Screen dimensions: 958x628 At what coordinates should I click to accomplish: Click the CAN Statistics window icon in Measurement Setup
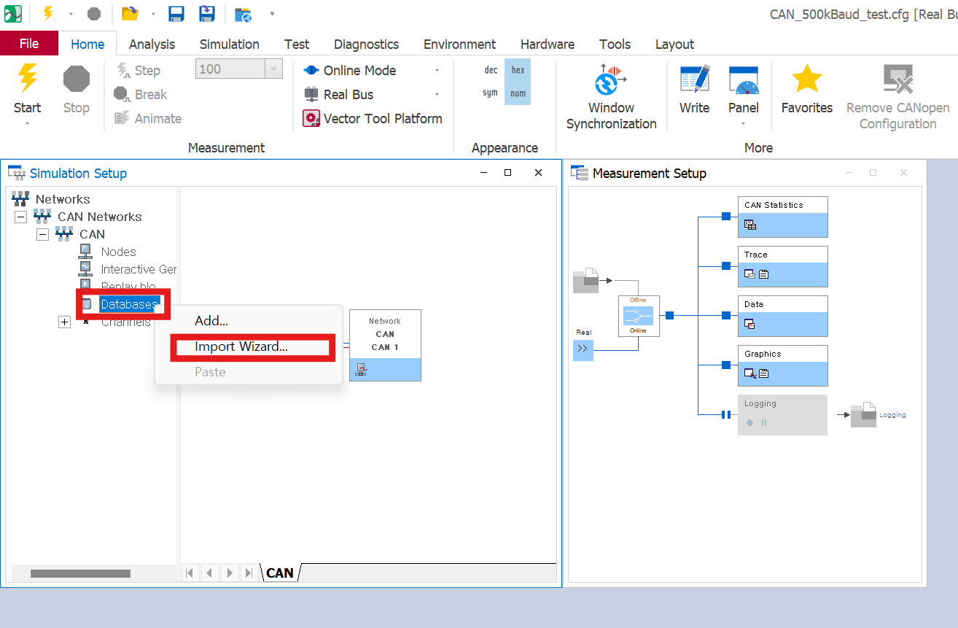pos(749,225)
